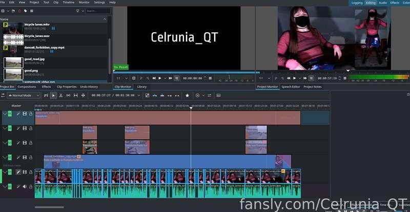Image resolution: width=410 pixels, height=212 pixels.
Task: Open the tag icon in Project Bin toolbar
Action: [26, 10]
